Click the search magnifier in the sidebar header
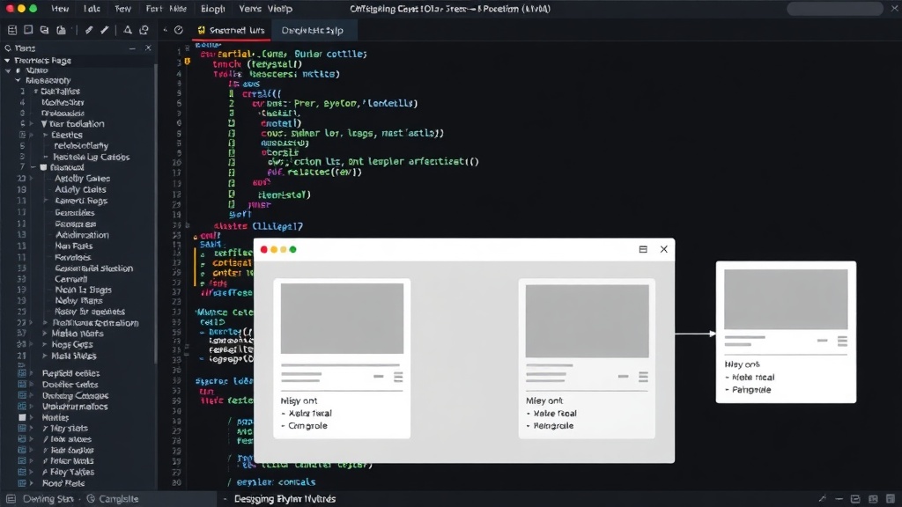The height and width of the screenshot is (507, 902). (8, 48)
